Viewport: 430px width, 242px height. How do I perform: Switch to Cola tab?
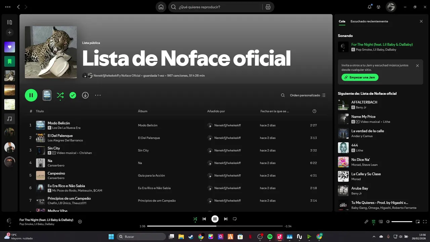tap(342, 21)
